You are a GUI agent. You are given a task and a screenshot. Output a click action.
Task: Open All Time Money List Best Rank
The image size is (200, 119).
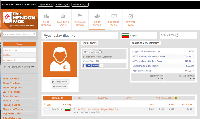click(147, 61)
